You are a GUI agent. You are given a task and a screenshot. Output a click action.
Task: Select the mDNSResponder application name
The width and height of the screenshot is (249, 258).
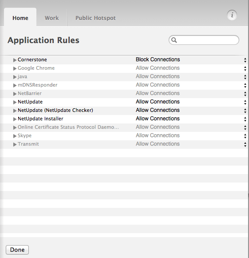tap(37, 85)
